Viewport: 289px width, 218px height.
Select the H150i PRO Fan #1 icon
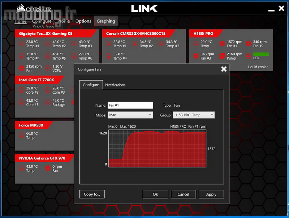pos(222,44)
